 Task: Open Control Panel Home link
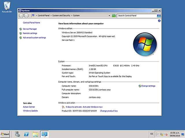coord(32,23)
